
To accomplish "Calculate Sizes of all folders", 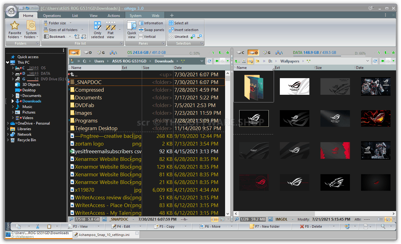I will pyautogui.click(x=61, y=30).
